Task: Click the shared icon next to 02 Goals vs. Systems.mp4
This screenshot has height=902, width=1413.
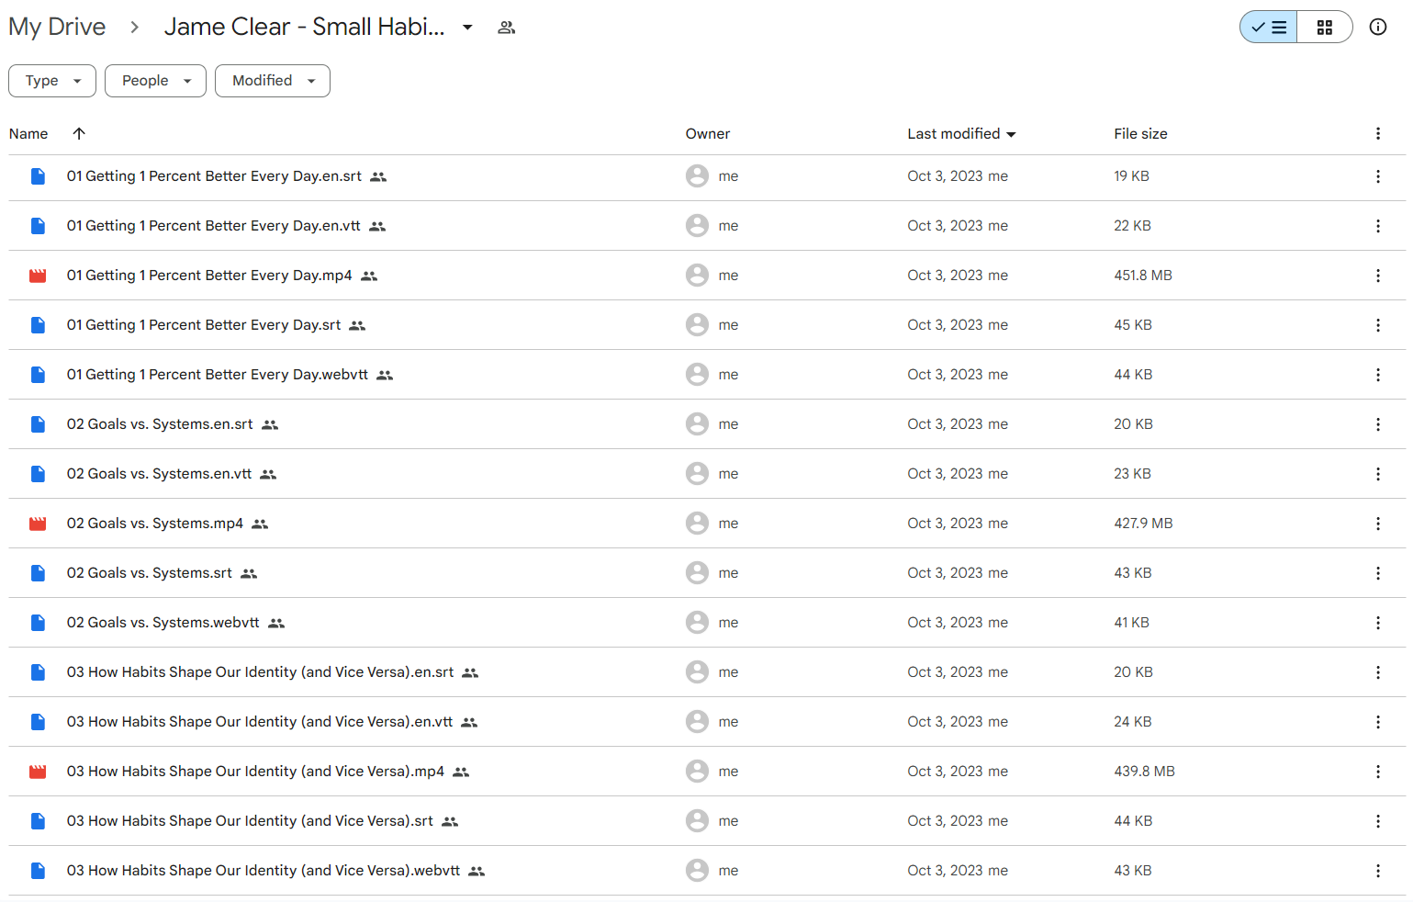Action: point(260,524)
